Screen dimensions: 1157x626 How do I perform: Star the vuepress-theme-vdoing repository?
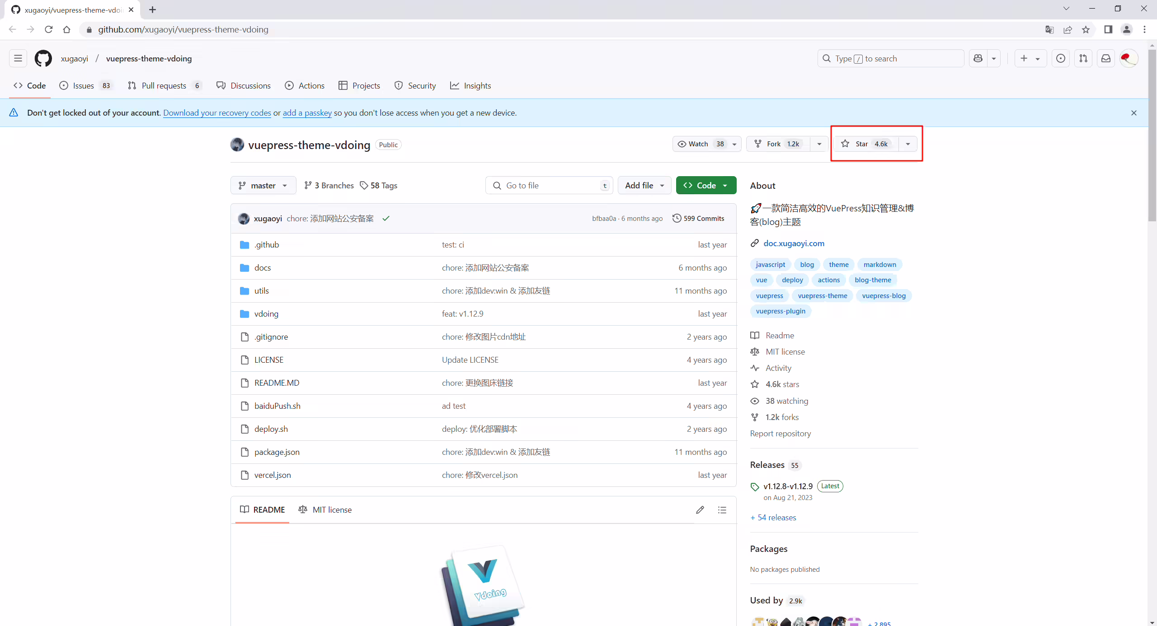point(865,144)
